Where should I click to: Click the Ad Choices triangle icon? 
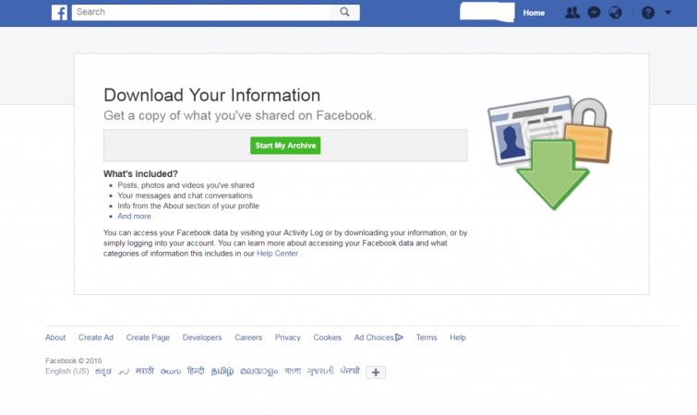[x=399, y=338]
